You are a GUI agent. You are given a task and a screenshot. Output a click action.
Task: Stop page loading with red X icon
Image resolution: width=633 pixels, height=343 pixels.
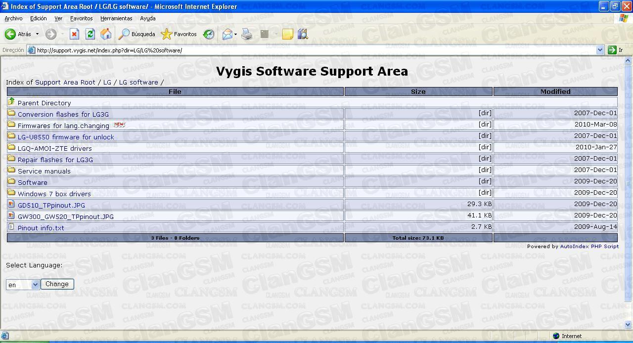74,34
